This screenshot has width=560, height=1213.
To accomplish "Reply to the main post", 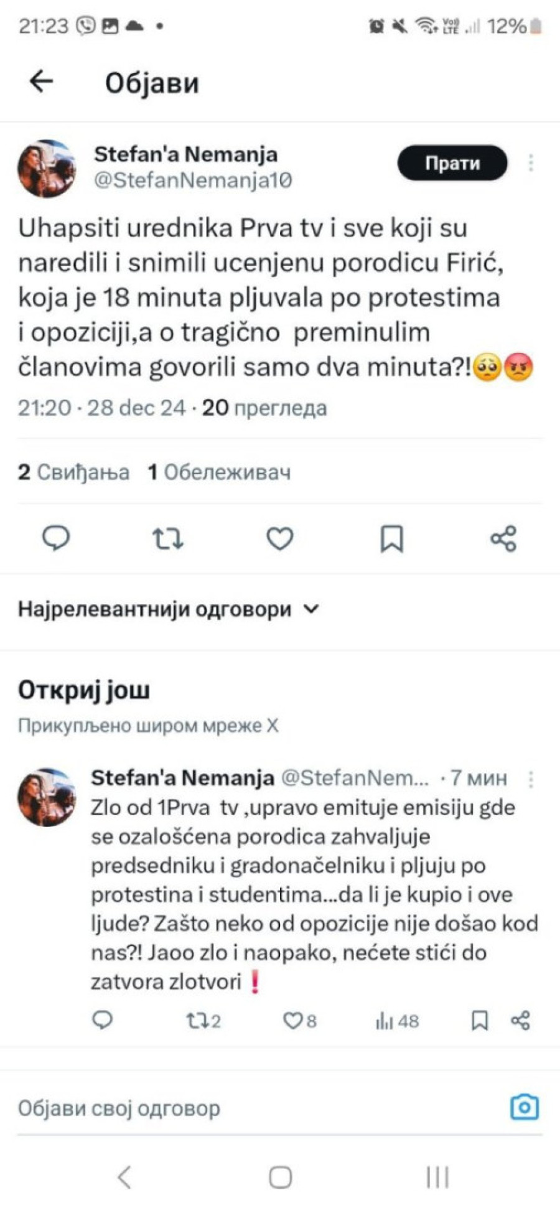I will (56, 538).
